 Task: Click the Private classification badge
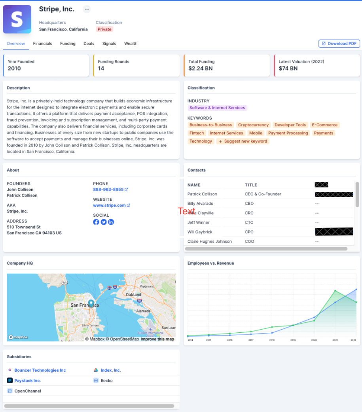click(x=104, y=29)
